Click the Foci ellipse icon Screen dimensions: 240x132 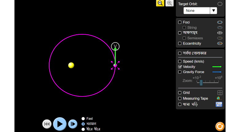point(220,22)
